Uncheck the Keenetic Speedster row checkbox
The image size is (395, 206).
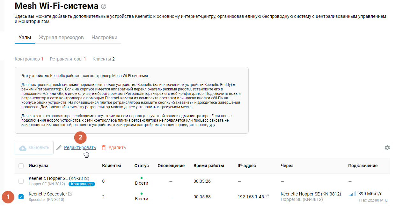point(21,197)
